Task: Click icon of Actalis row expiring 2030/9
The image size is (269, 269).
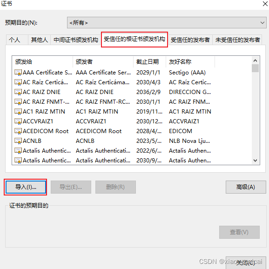Action: pyautogui.click(x=18, y=161)
